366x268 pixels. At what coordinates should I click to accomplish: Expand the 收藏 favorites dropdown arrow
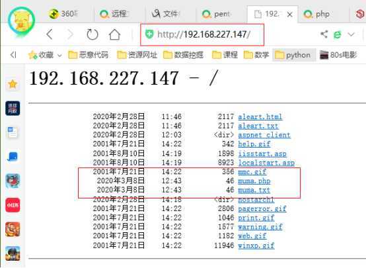[59, 56]
